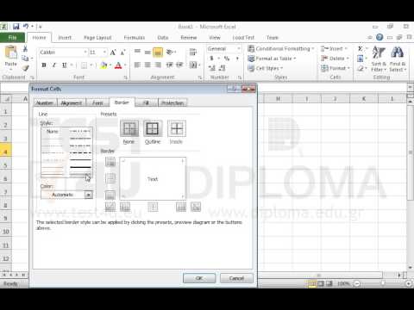Click the zoom out minus button

point(357,283)
